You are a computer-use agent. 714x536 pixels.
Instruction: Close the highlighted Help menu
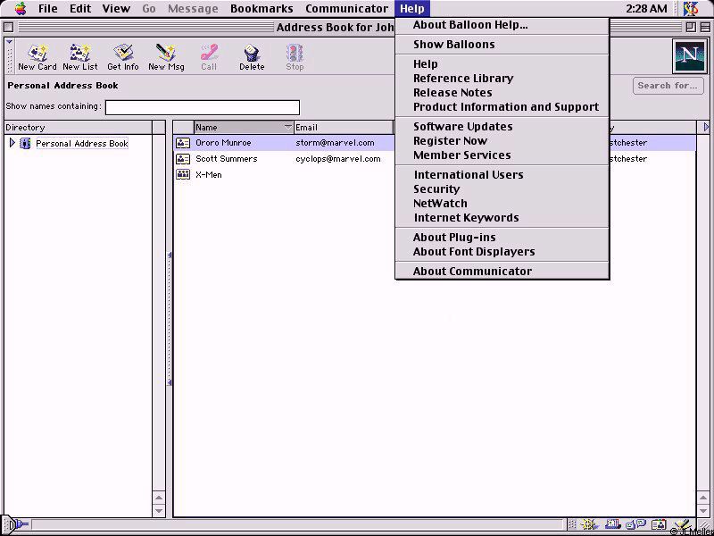coord(412,8)
